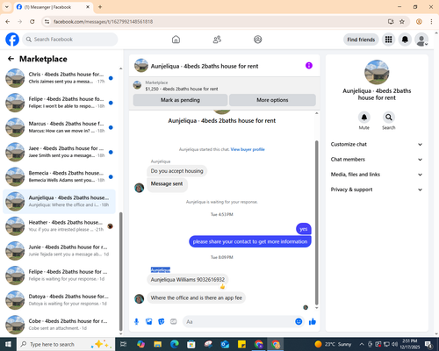
Task: Open Marcus conversation in list
Action: click(x=60, y=127)
